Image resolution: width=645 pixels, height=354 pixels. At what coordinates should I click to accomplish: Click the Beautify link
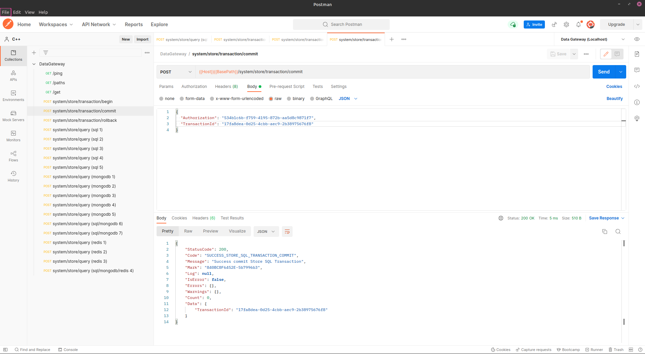coord(614,99)
